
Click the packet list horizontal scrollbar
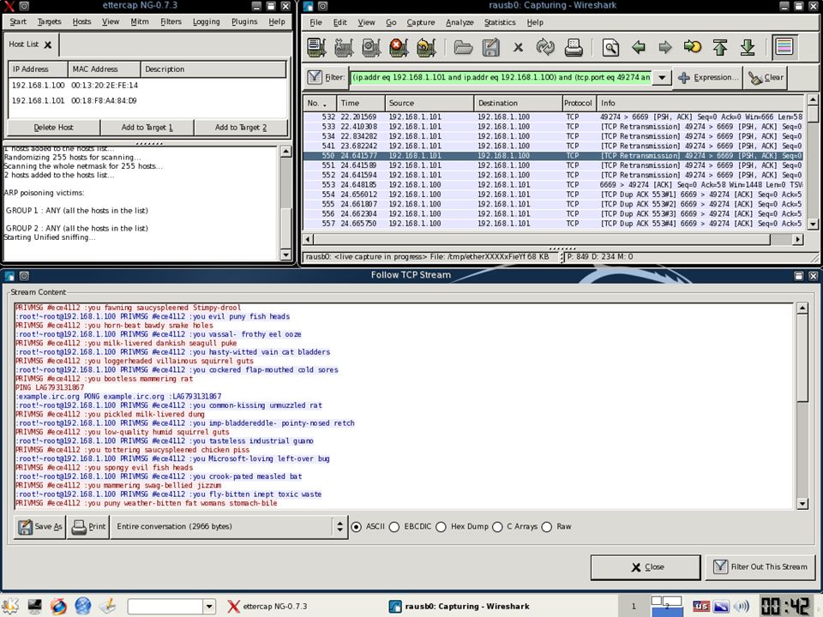pyautogui.click(x=553, y=239)
